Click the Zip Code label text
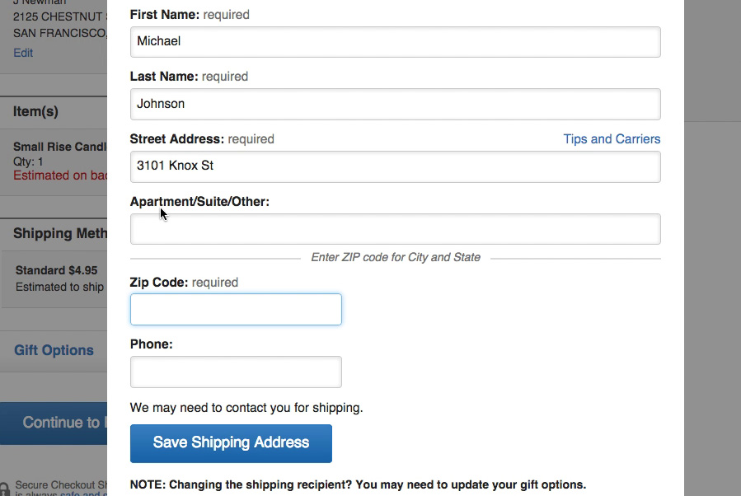Screen dimensions: 741x496 (x=159, y=282)
